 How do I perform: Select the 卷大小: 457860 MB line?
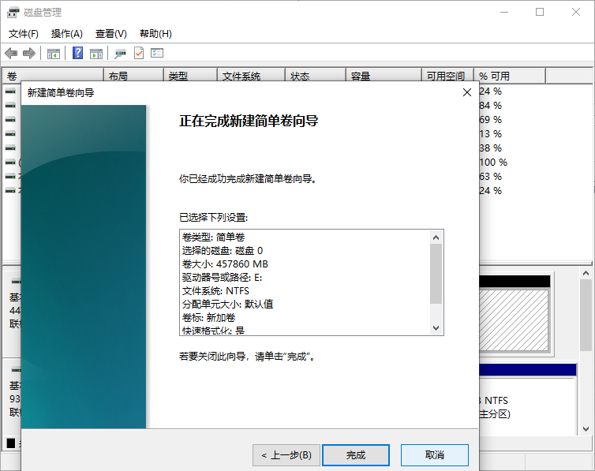[x=225, y=264]
